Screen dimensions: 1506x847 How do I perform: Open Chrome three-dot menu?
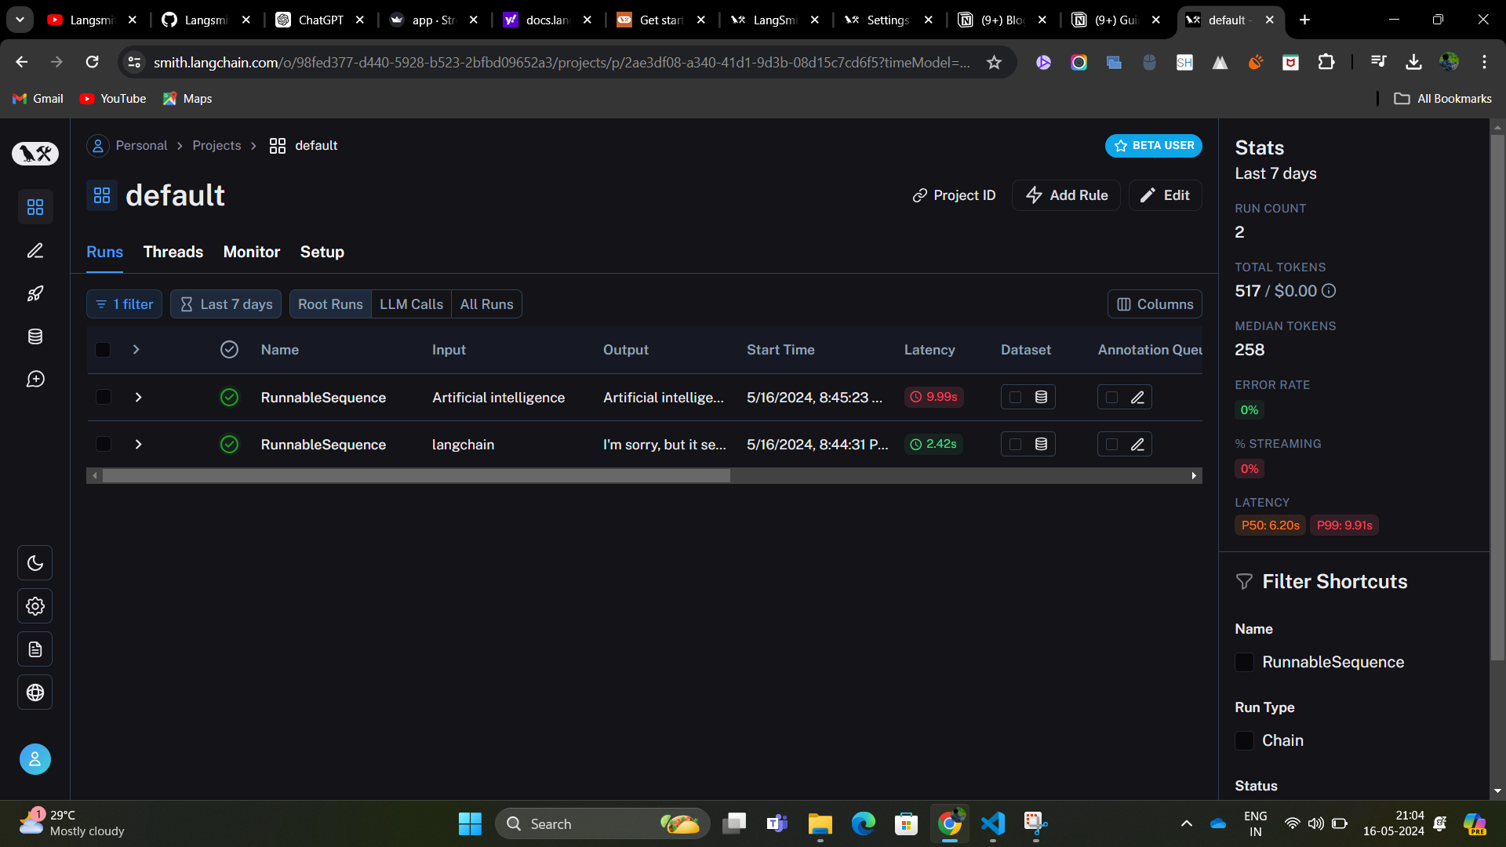[1484, 62]
